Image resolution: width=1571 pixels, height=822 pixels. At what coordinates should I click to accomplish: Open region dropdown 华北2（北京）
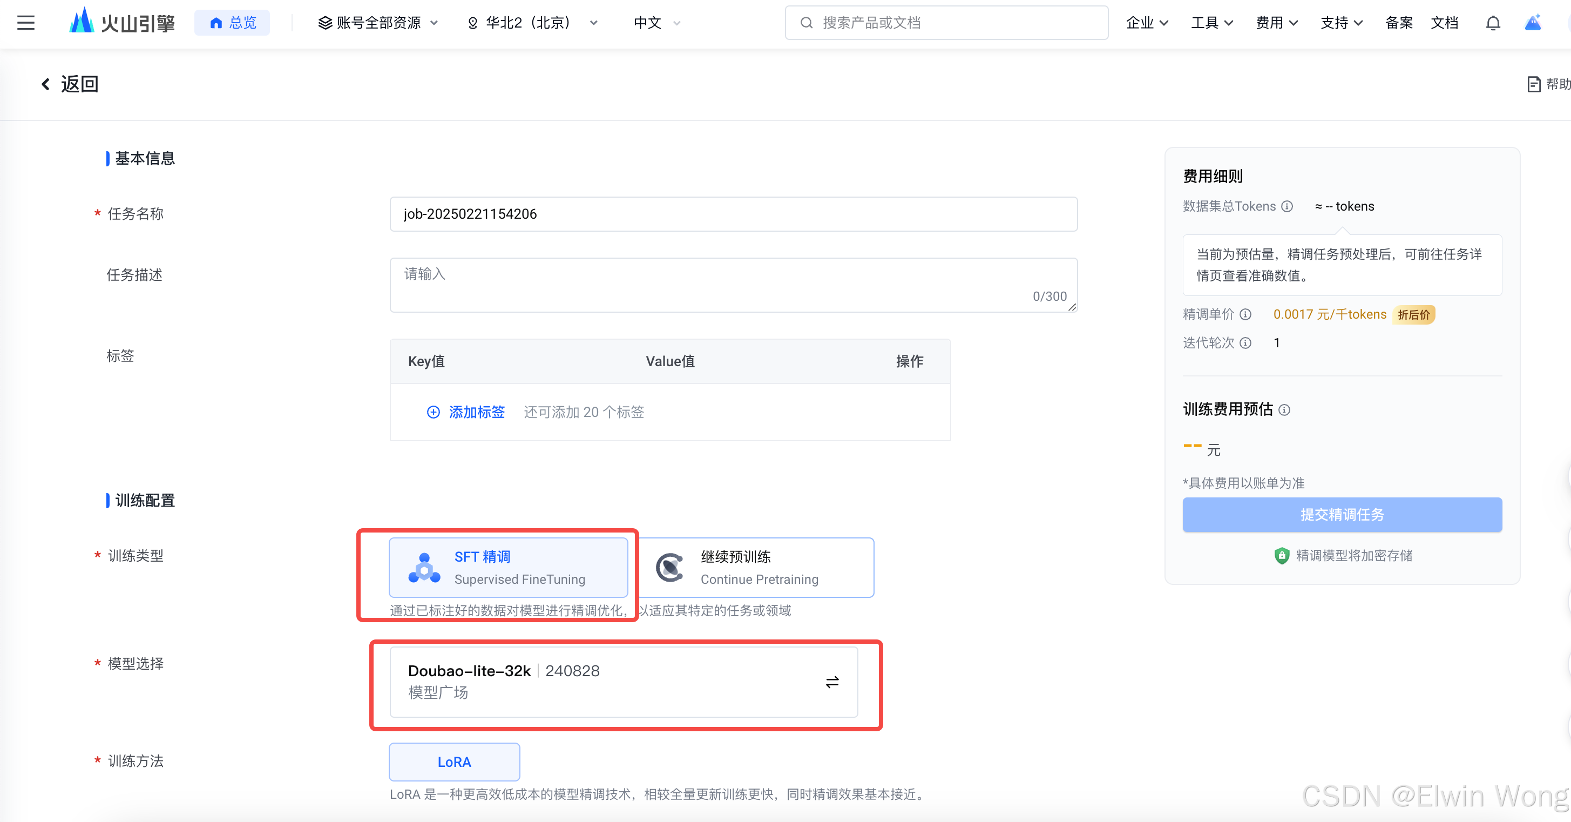[532, 23]
